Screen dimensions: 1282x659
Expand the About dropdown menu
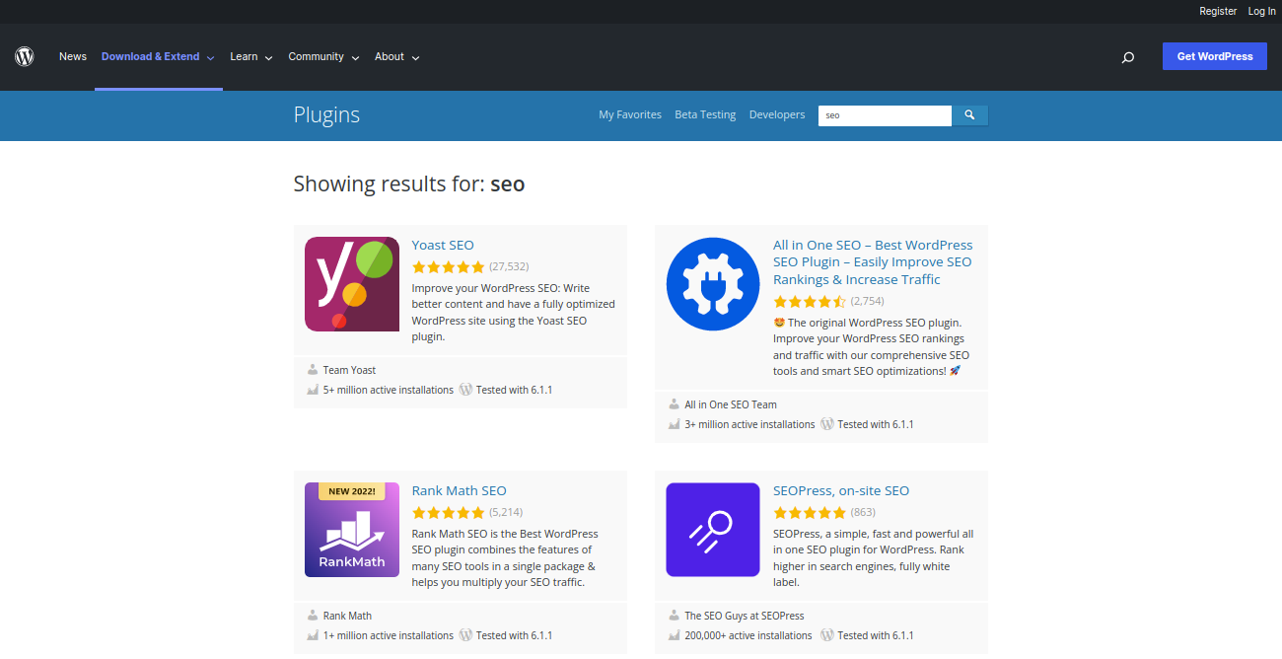pyautogui.click(x=396, y=57)
